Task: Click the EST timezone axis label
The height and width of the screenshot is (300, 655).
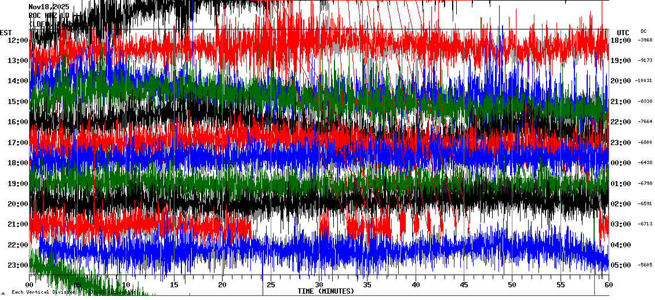Action: click(6, 32)
